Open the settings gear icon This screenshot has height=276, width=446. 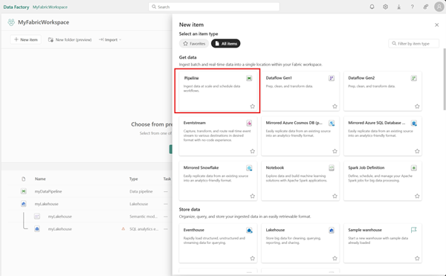click(x=385, y=7)
